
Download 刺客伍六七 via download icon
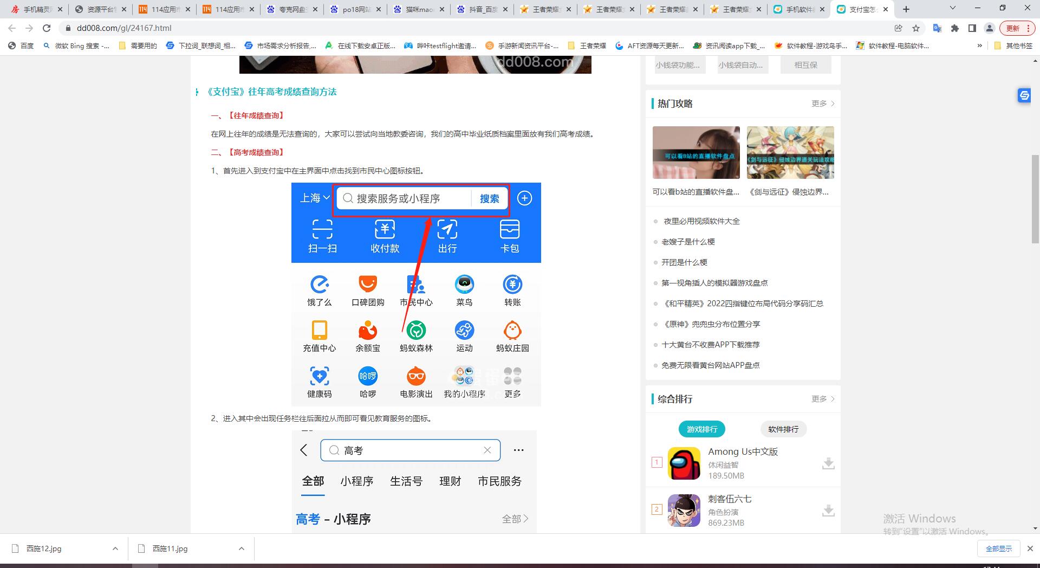pos(828,511)
